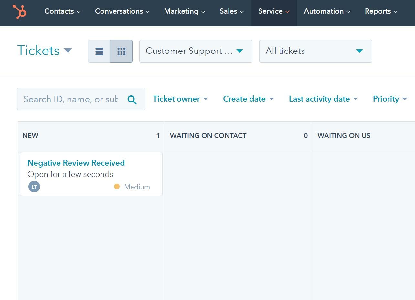Open the Service navigation menu
This screenshot has height=300, width=415.
point(274,11)
